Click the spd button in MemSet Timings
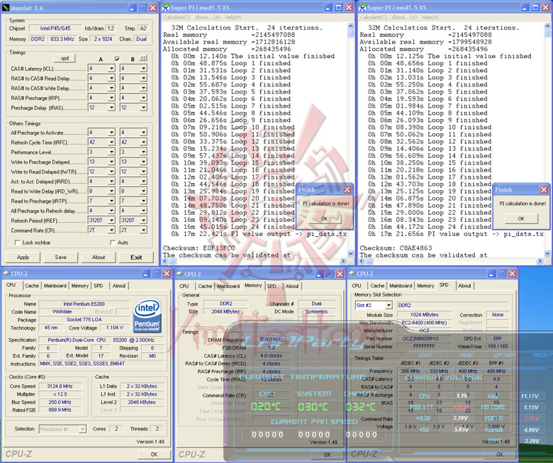 pyautogui.click(x=65, y=59)
